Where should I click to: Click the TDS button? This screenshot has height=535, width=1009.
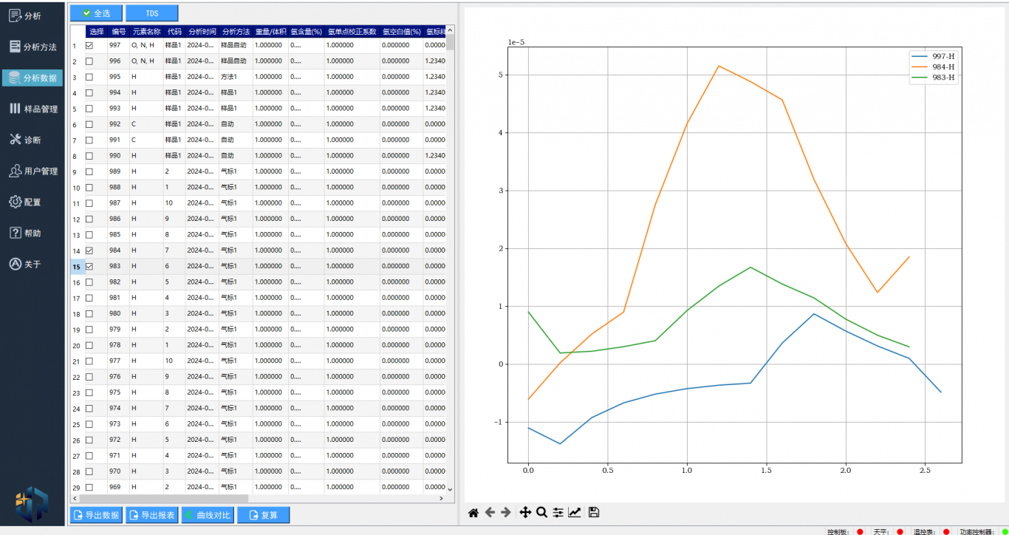point(152,13)
